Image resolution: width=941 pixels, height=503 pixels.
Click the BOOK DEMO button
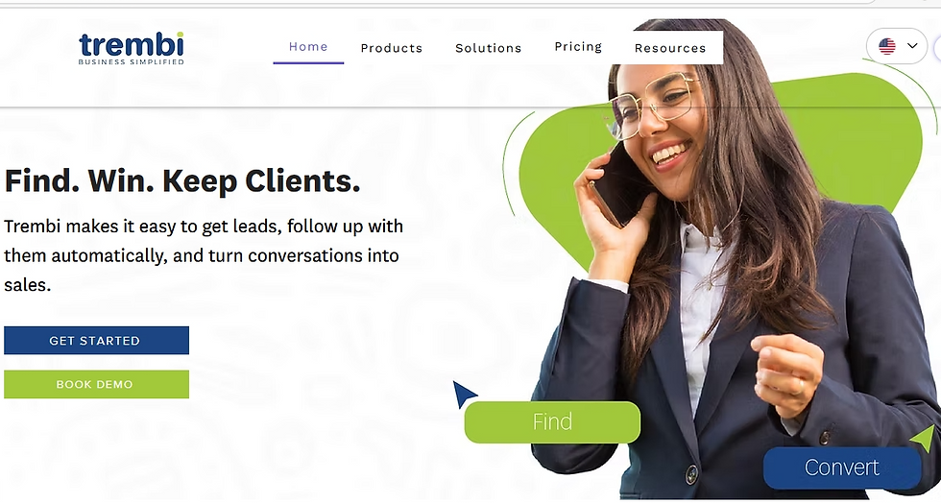(x=97, y=384)
